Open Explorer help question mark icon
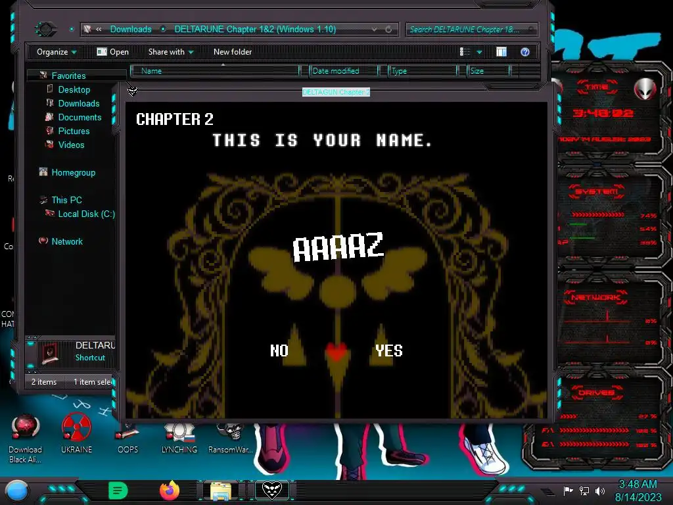 click(525, 52)
